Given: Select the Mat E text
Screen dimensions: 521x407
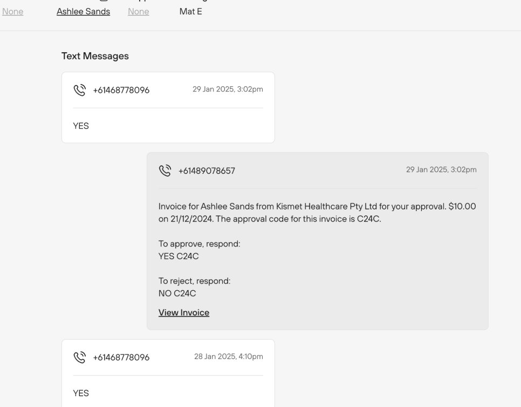Looking at the screenshot, I should [x=191, y=12].
